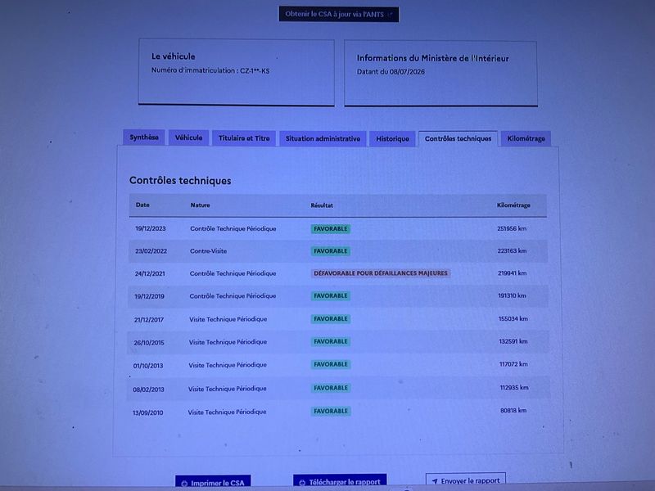Select date 08/02/2013 in the table

point(148,390)
